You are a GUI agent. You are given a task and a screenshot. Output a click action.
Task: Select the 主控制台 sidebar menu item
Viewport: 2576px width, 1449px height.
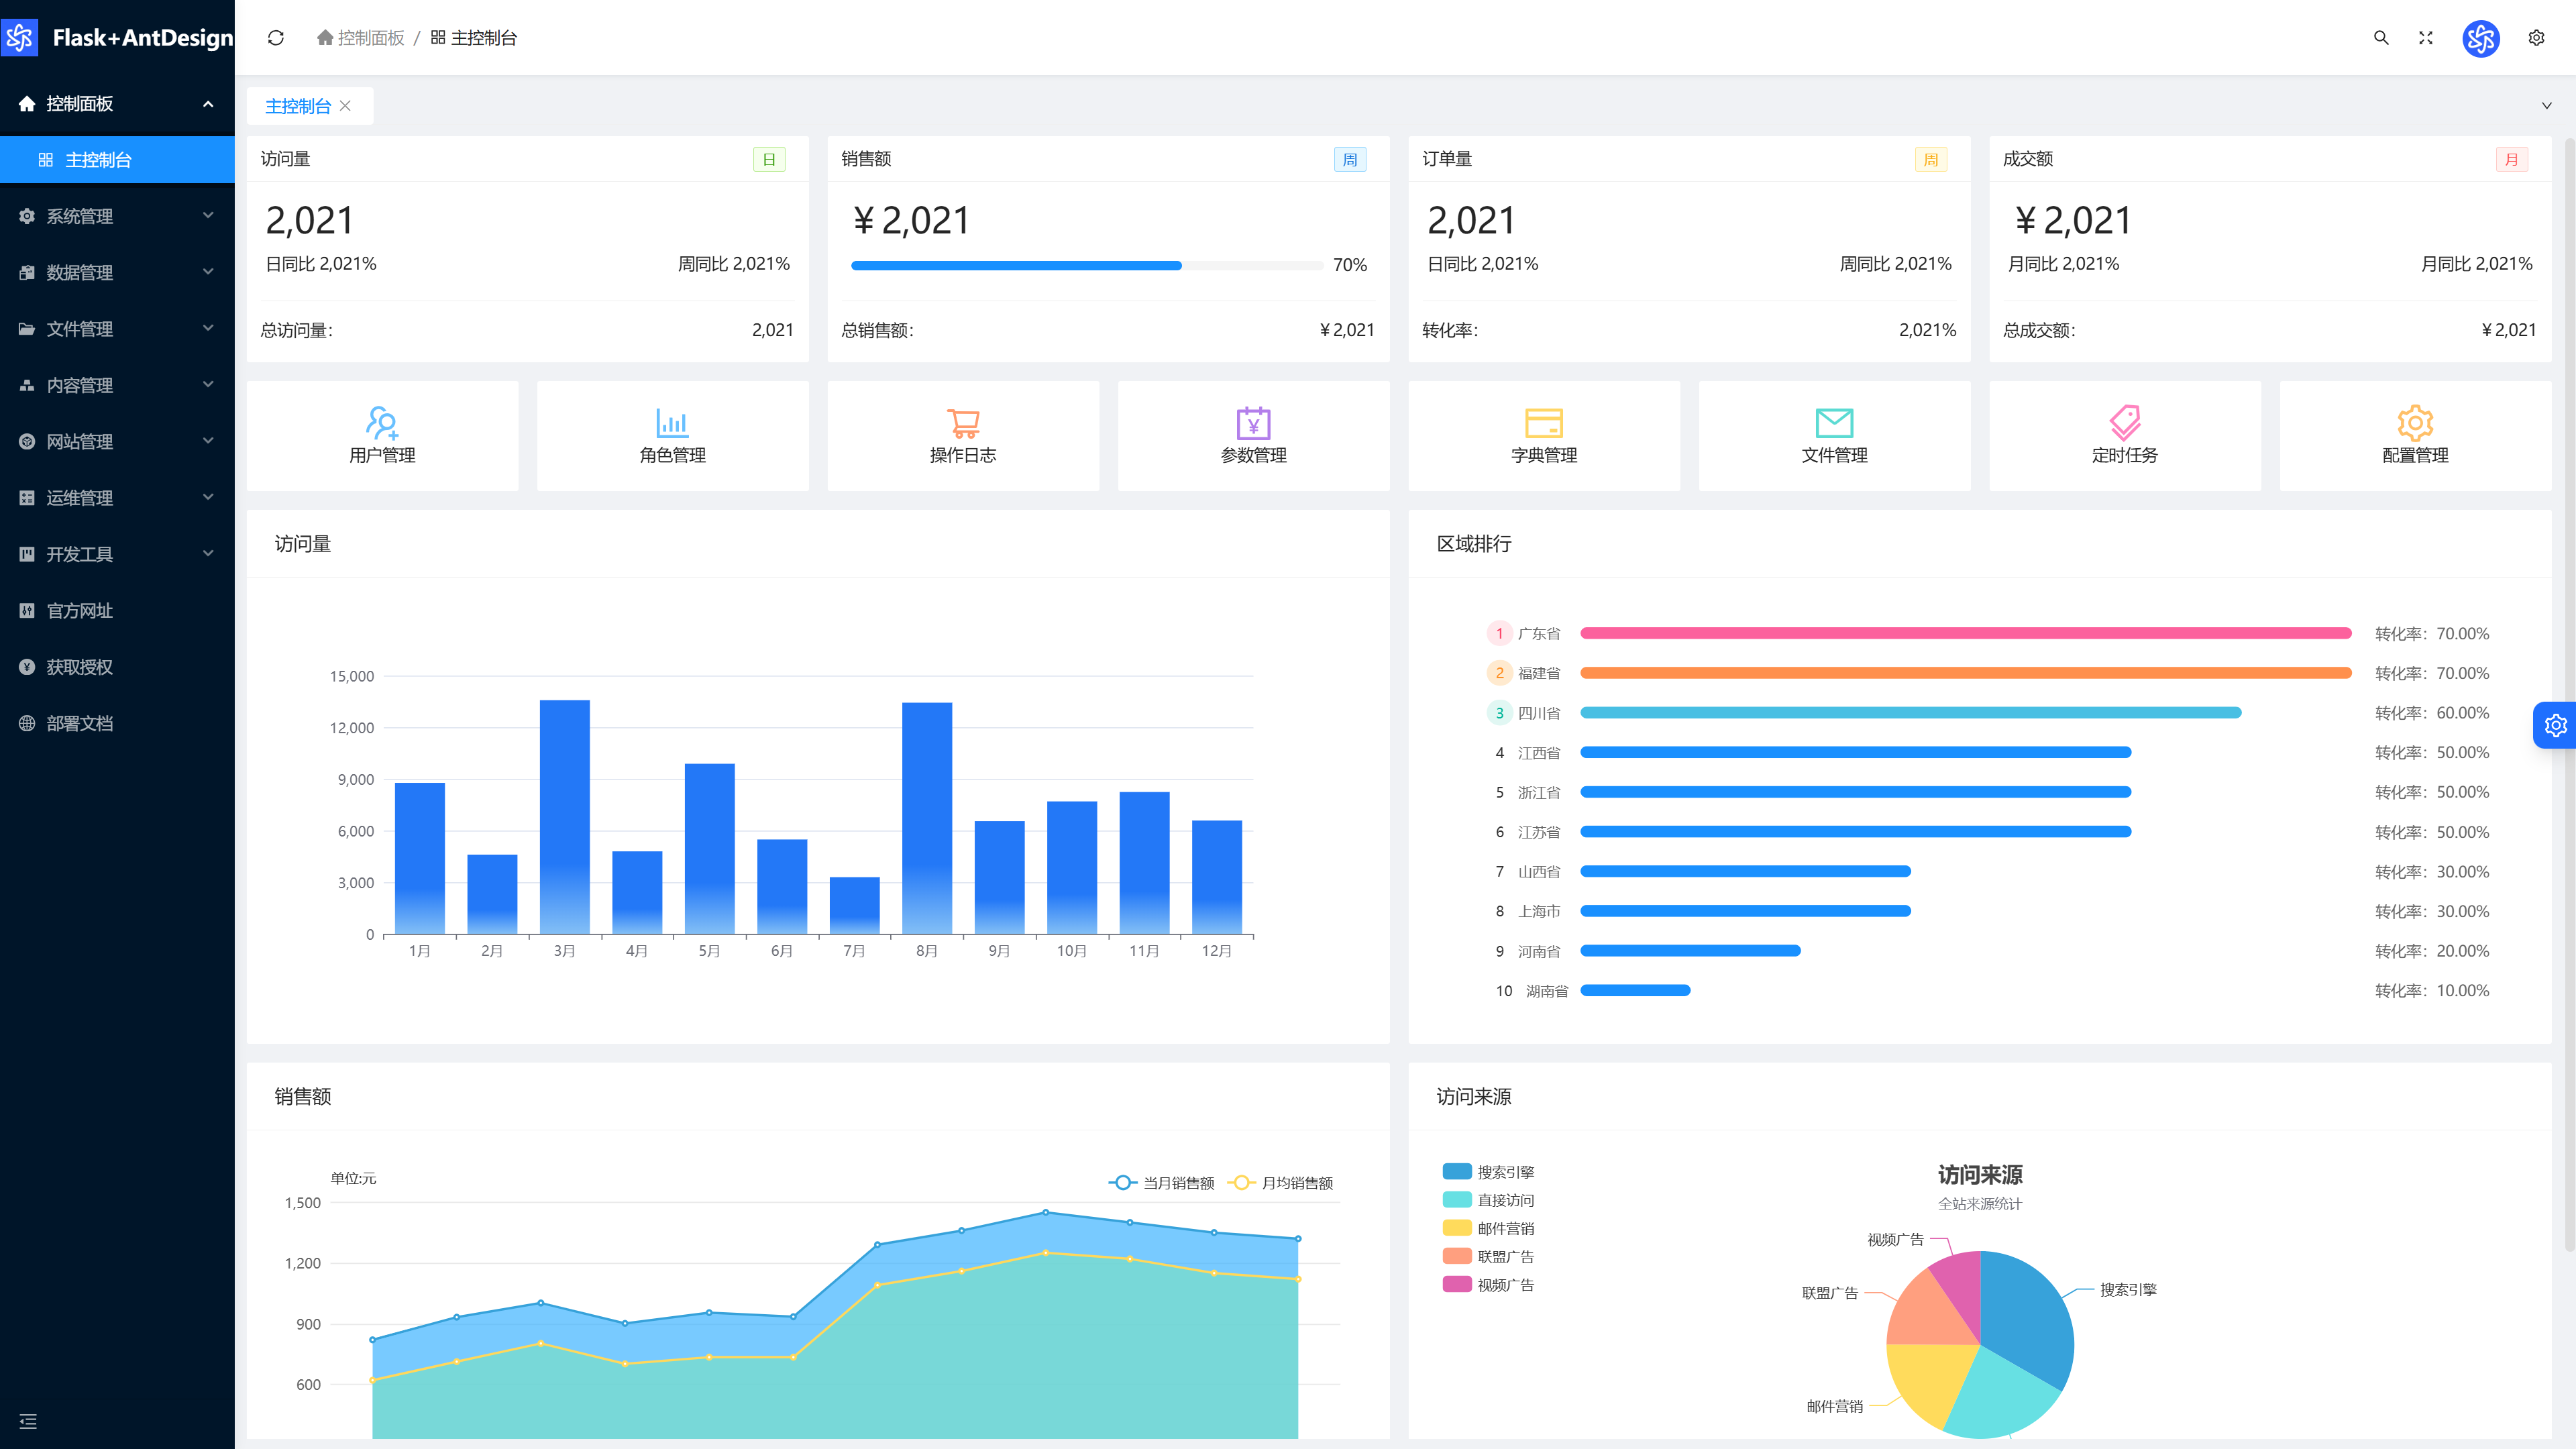(x=117, y=160)
